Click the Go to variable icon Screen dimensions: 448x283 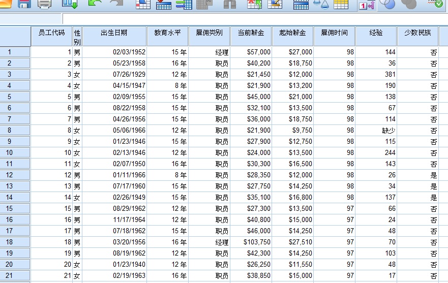pyautogui.click(x=164, y=4)
